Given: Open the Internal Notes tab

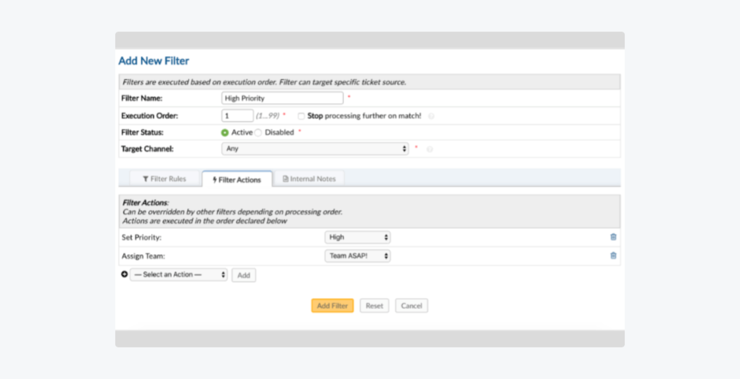Looking at the screenshot, I should coord(309,179).
